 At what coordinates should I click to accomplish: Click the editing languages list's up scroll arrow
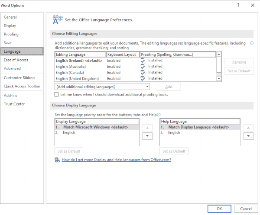(x=219, y=54)
